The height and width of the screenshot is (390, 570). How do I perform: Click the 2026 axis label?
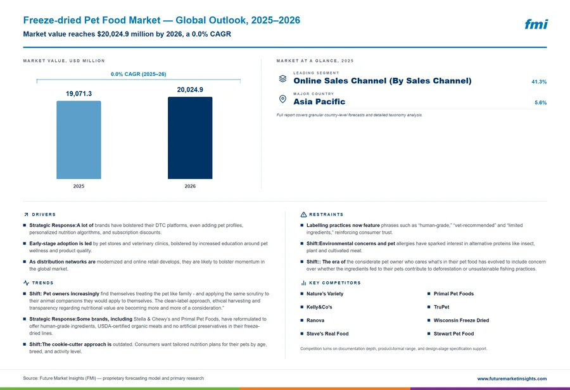(x=190, y=186)
